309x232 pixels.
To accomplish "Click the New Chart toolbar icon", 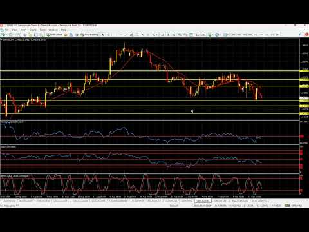I will (x=3, y=35).
